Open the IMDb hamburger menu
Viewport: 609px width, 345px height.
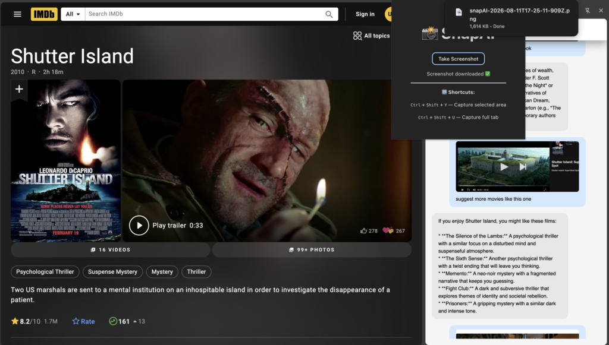(17, 14)
